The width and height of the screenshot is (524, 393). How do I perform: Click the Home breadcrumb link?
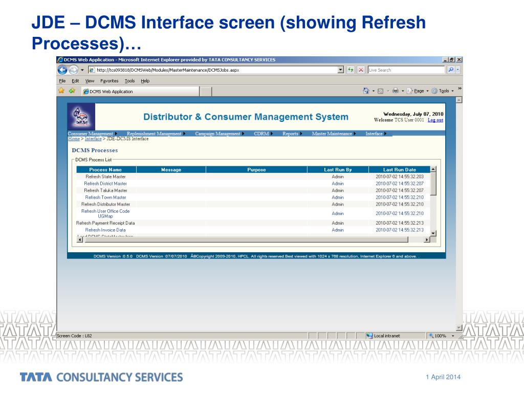point(74,139)
